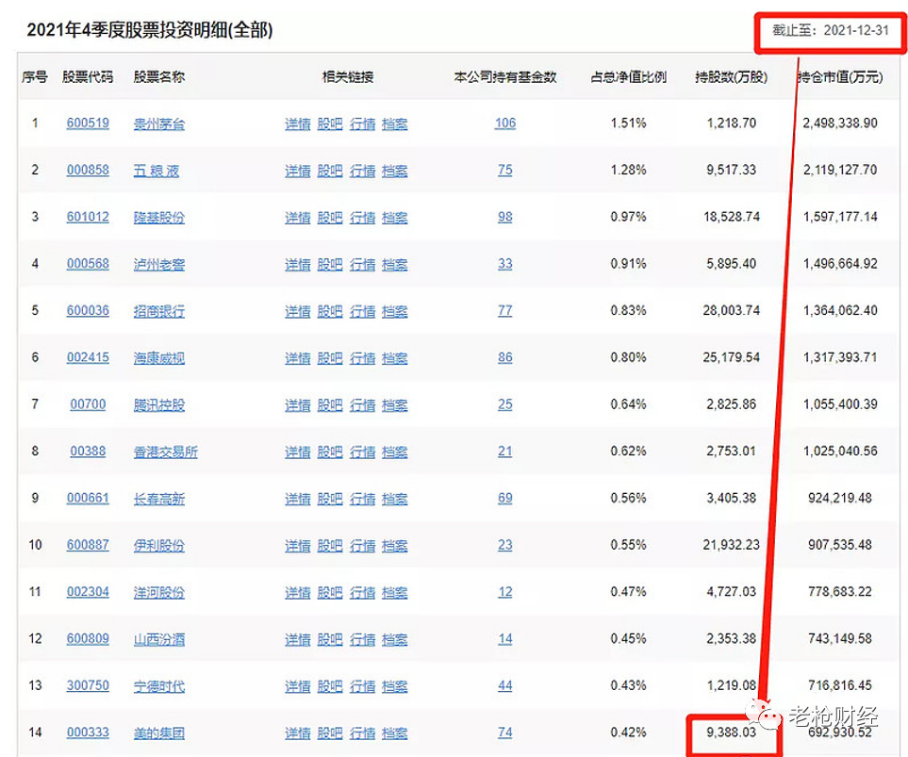Click fund count 14 link

[x=505, y=639]
